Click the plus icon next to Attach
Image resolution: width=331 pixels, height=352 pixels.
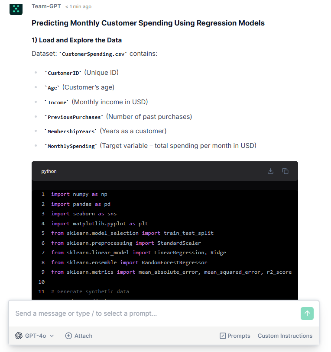click(68, 336)
